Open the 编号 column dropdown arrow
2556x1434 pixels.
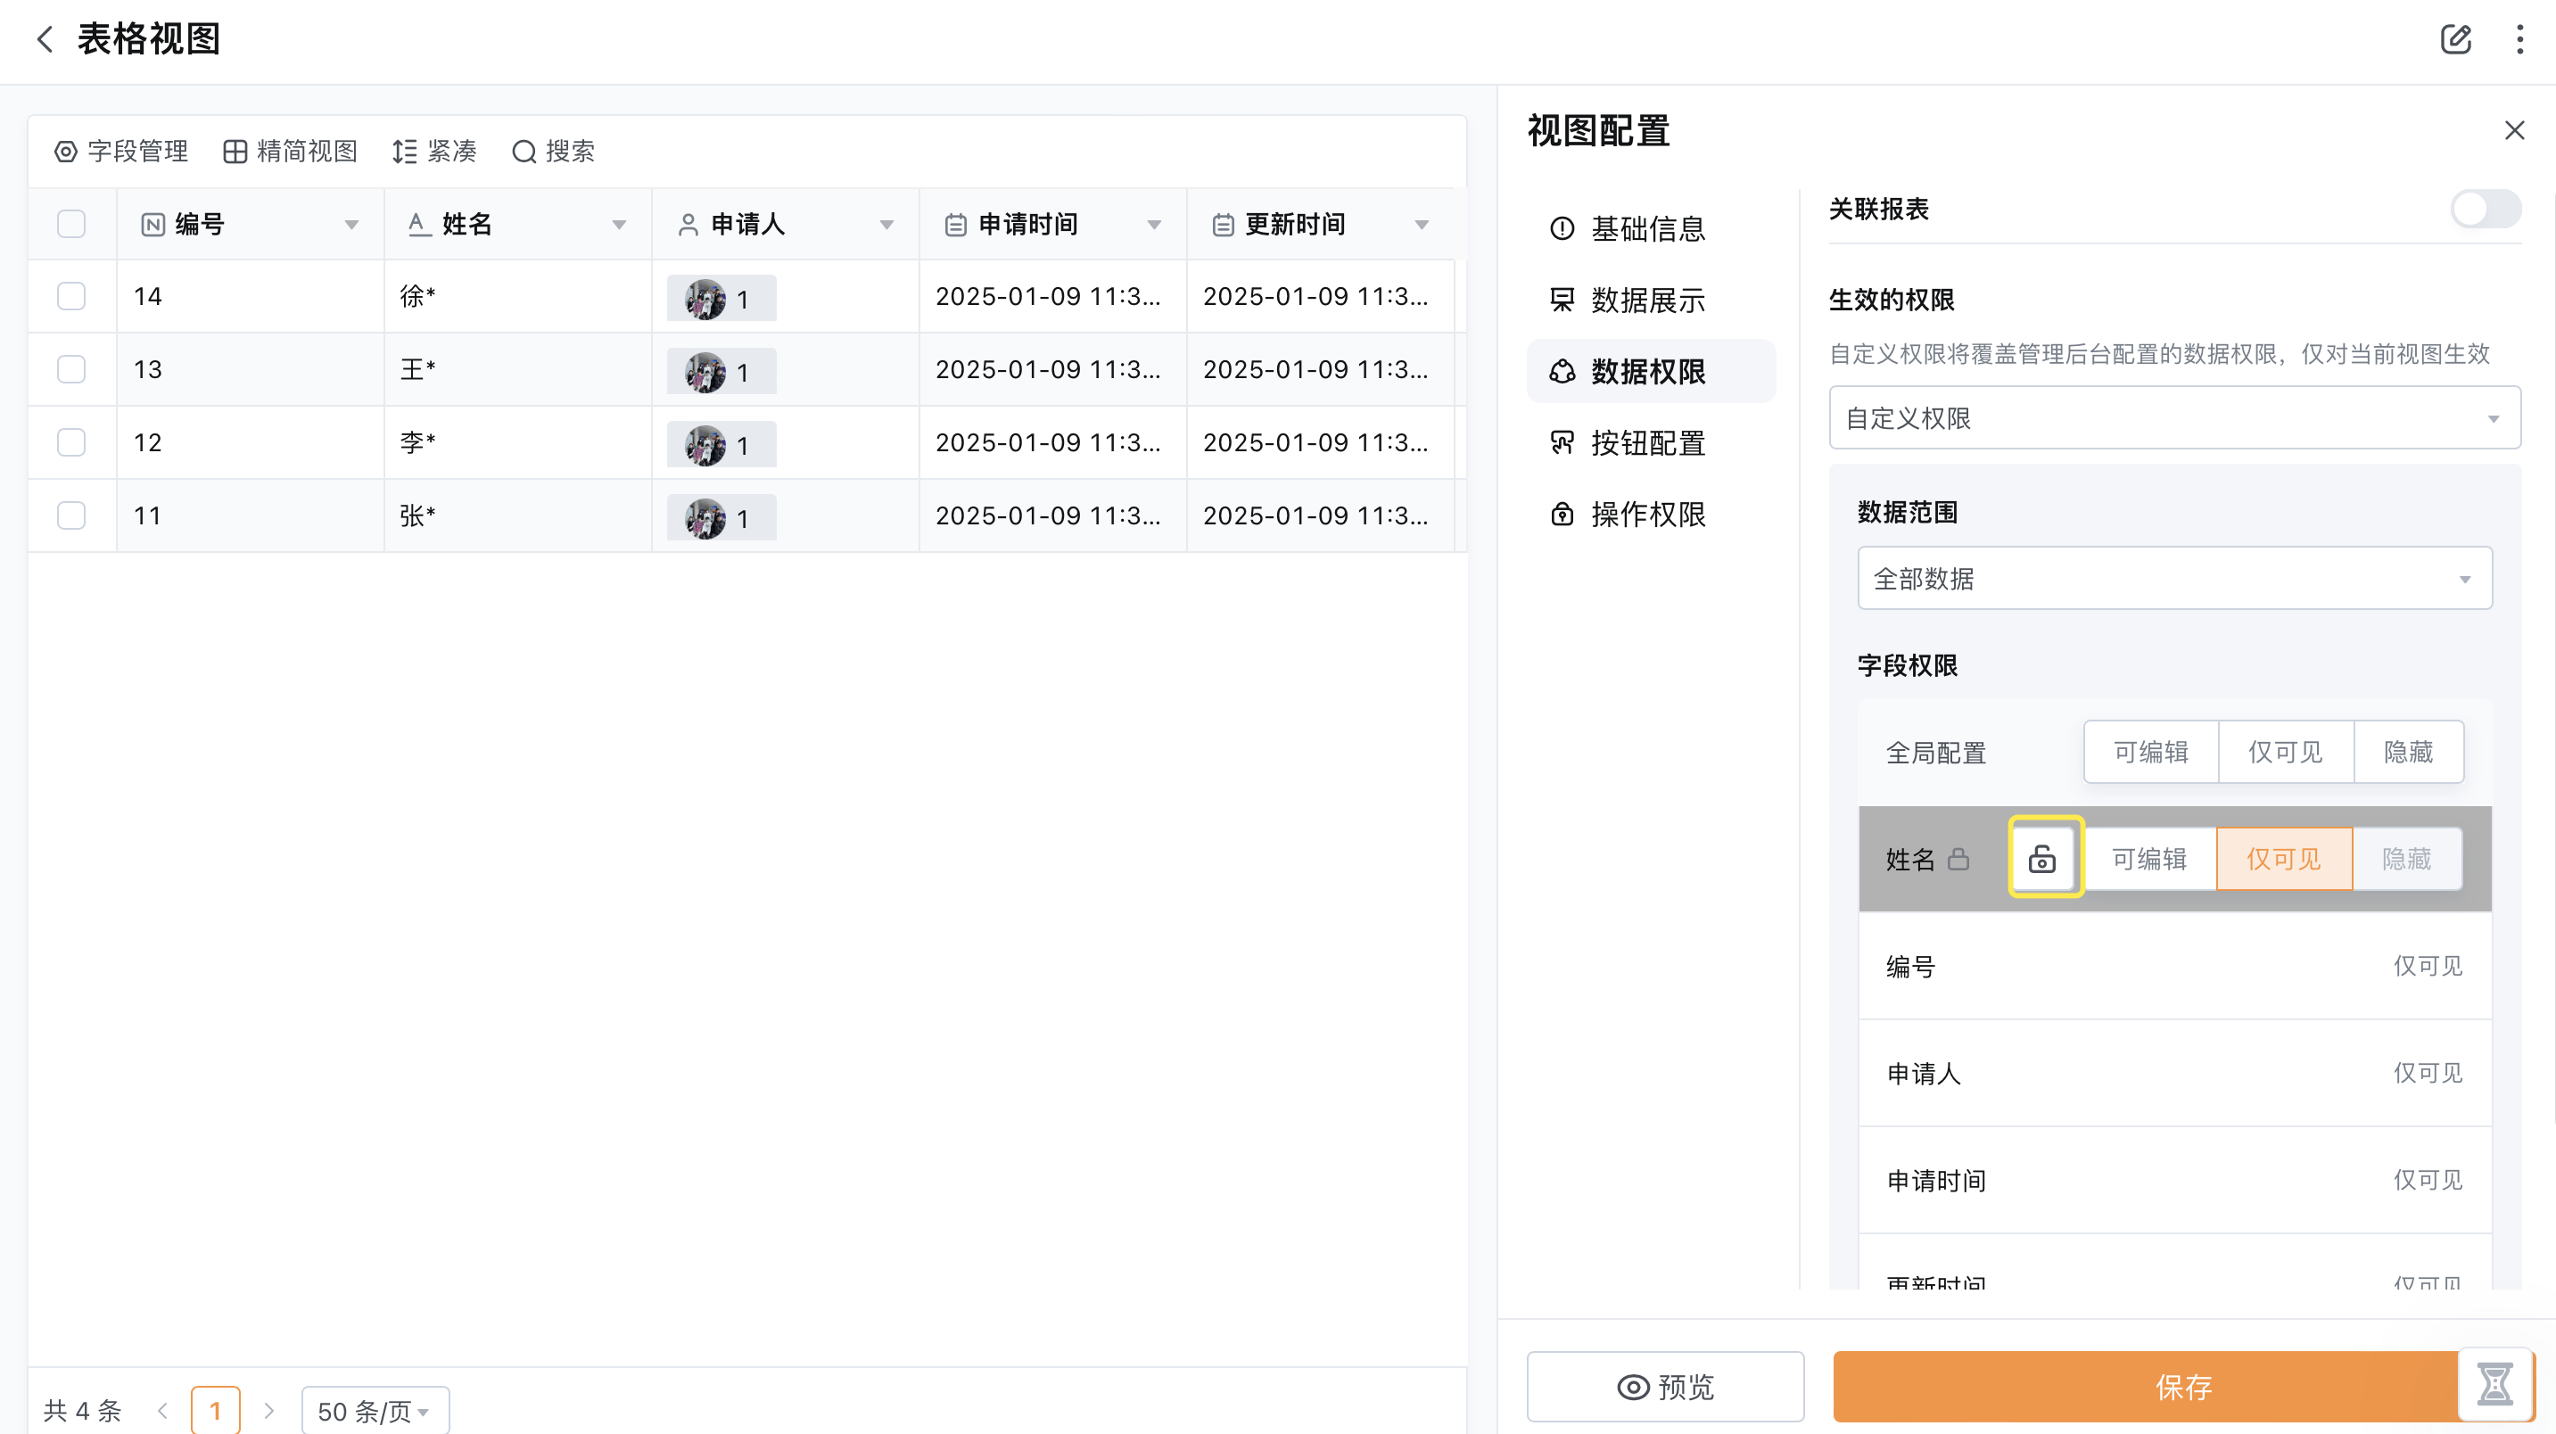point(351,224)
